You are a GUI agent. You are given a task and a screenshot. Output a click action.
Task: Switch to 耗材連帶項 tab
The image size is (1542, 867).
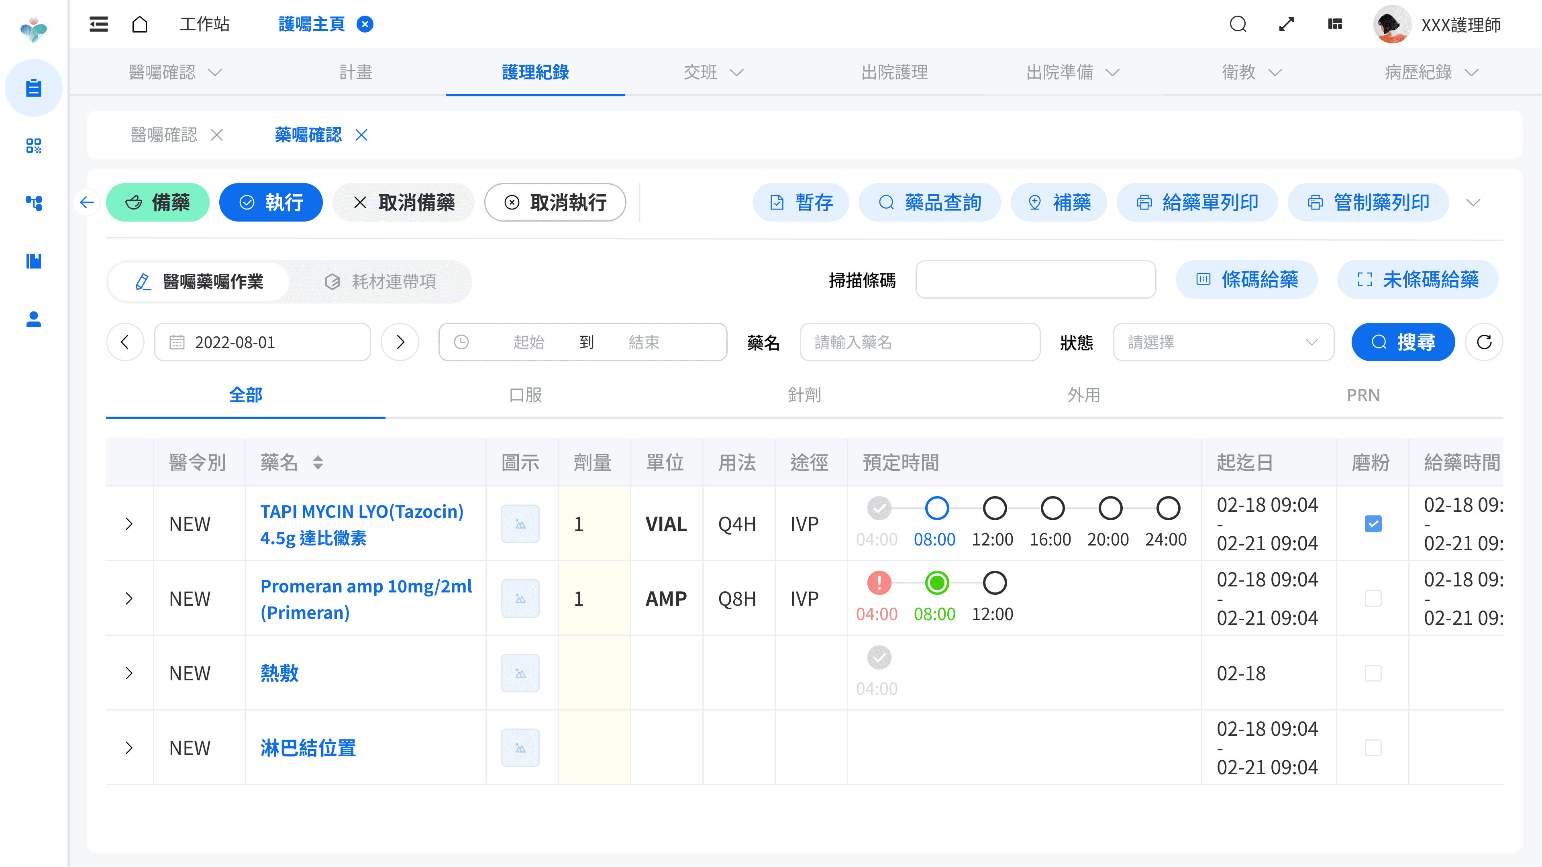pyautogui.click(x=380, y=281)
